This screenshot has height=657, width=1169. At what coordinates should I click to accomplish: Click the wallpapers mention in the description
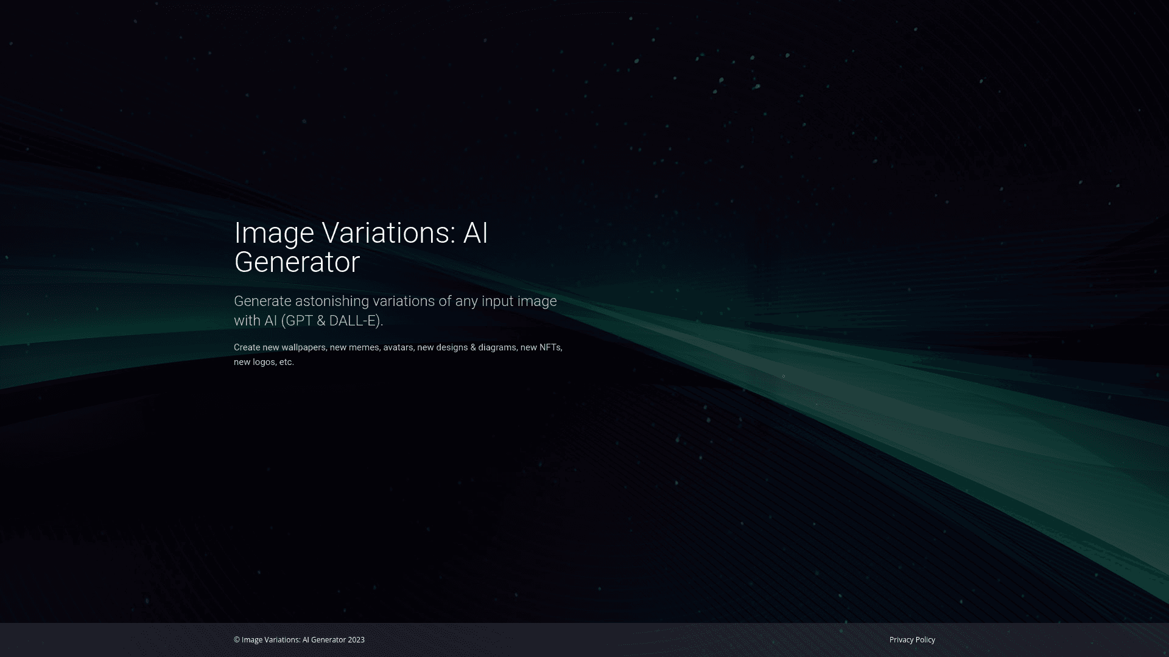point(304,347)
